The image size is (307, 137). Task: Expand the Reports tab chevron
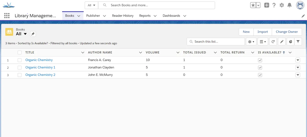pyautogui.click(x=155, y=16)
